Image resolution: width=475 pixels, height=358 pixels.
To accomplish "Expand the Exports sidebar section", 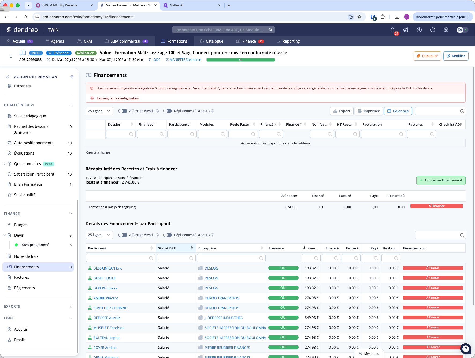I will click(70, 307).
